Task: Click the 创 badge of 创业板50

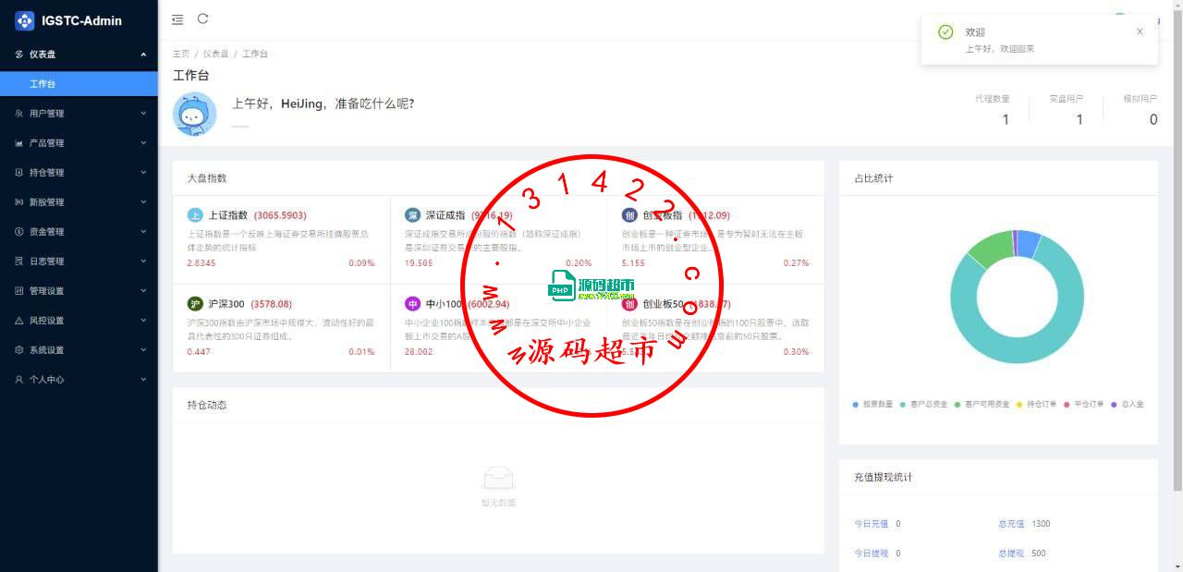Action: point(629,304)
